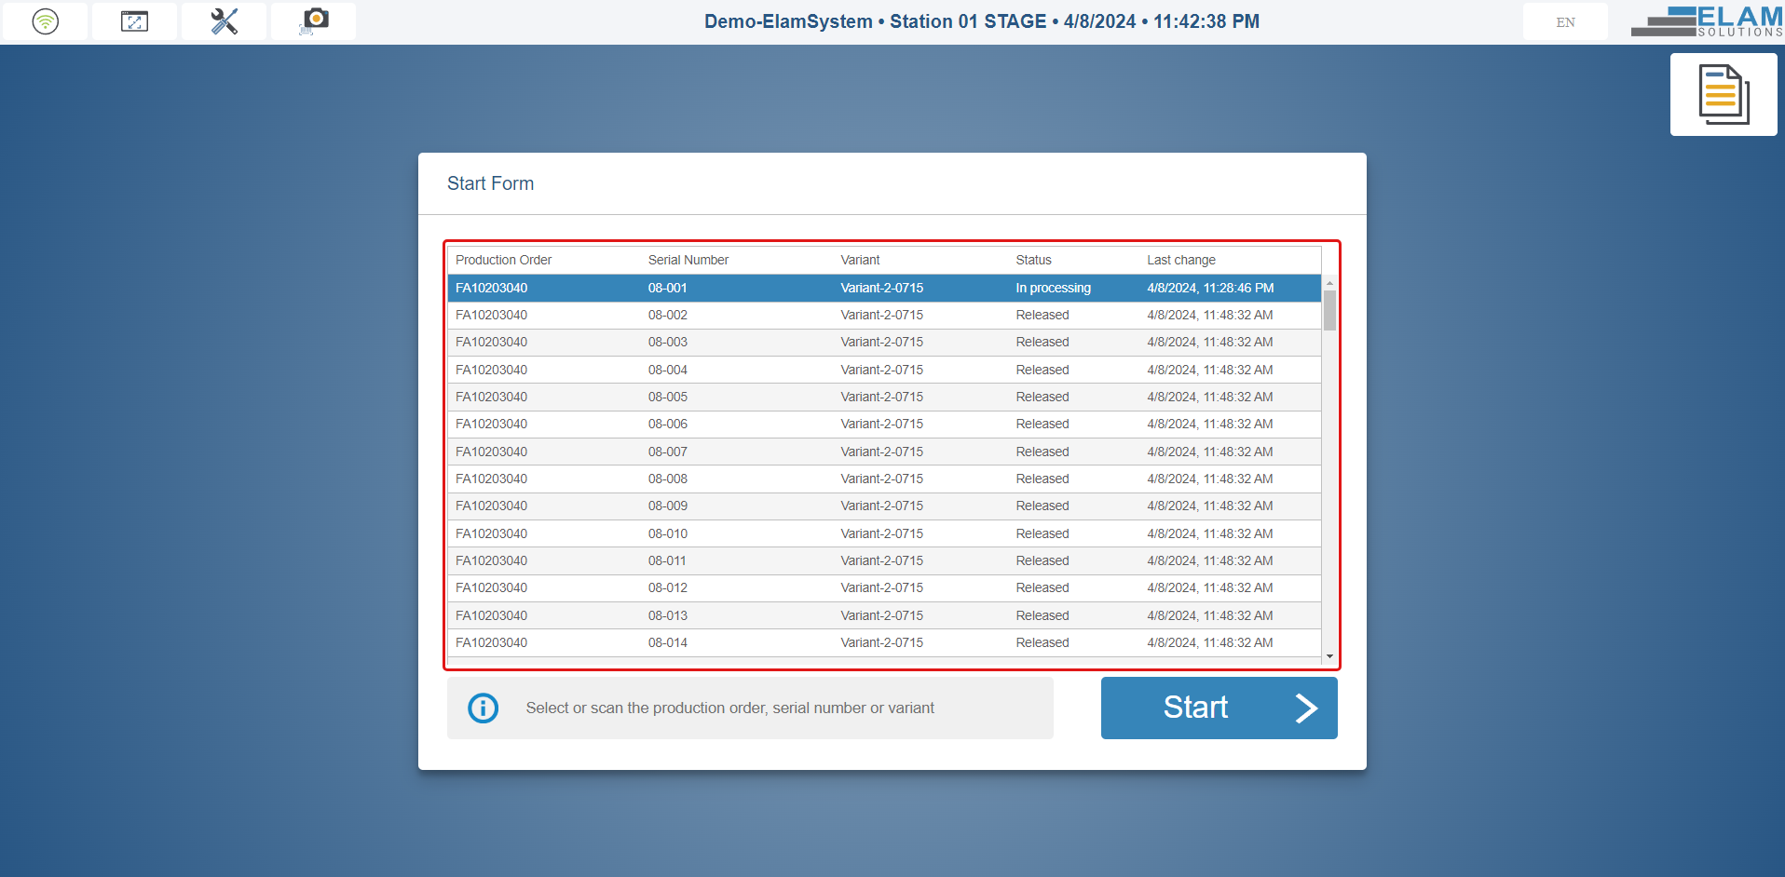Screen dimensions: 1785x877
Task: Open the EN language selector
Action: pyautogui.click(x=1564, y=21)
